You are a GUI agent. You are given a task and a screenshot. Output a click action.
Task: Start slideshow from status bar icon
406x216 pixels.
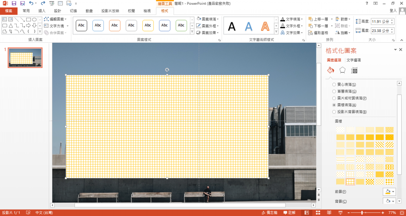tap(341, 212)
